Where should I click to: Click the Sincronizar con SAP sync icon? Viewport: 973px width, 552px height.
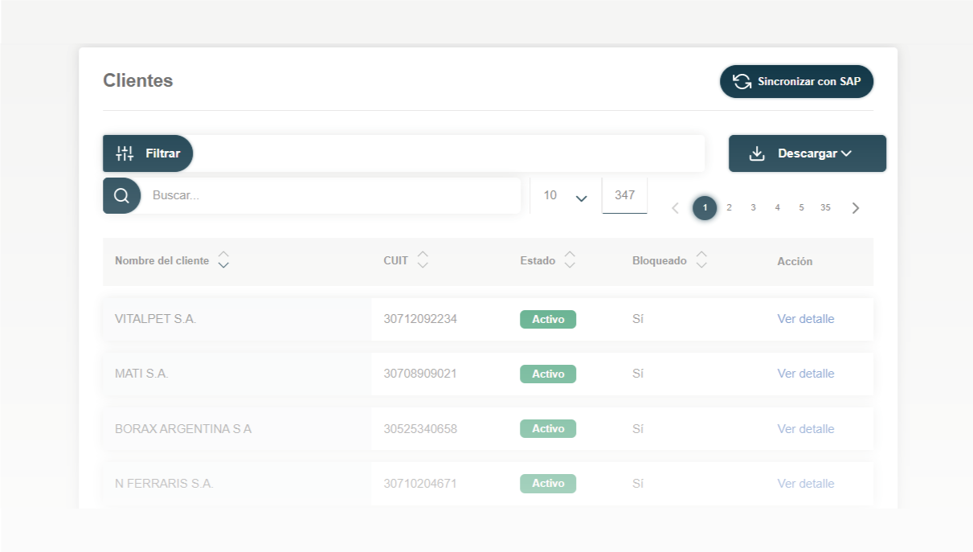[x=742, y=82]
